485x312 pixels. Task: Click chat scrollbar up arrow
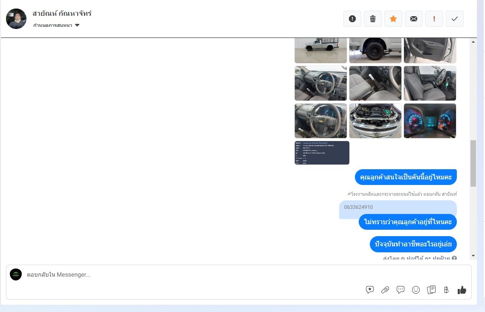473,42
